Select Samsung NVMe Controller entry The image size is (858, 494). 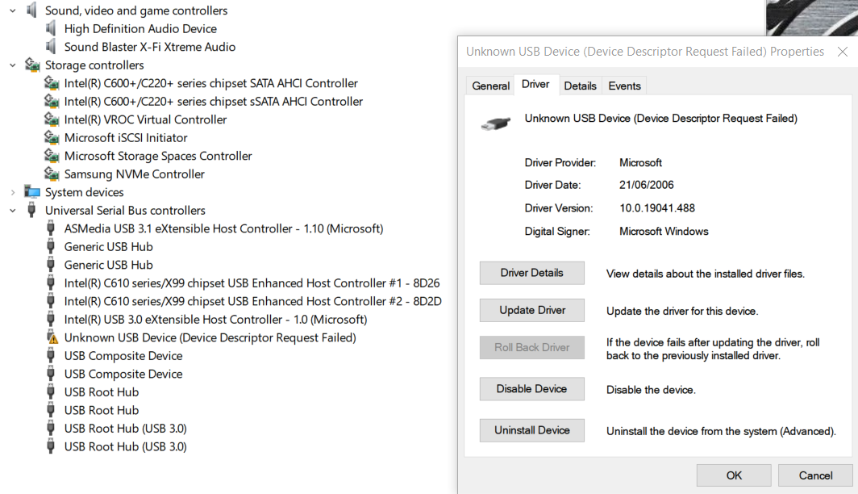[134, 174]
